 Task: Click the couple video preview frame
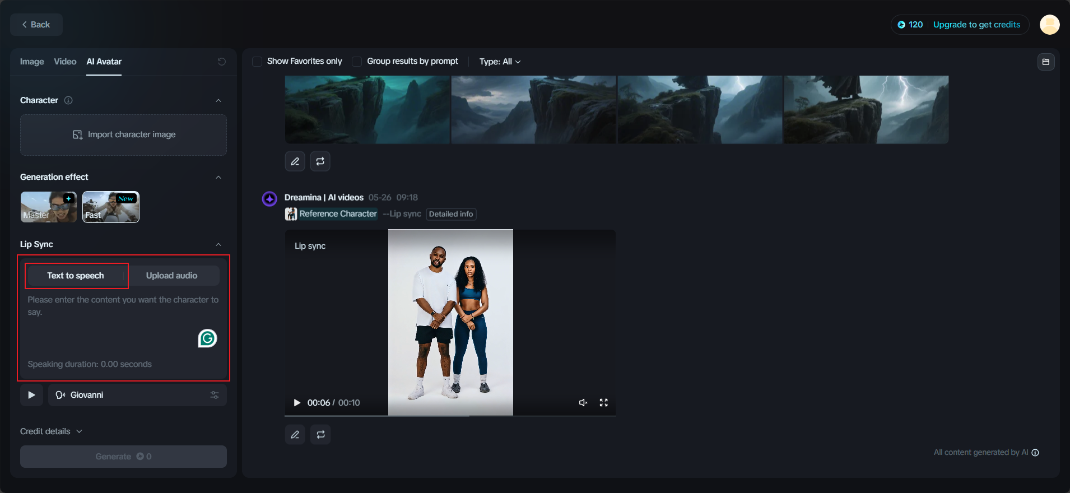coord(450,322)
